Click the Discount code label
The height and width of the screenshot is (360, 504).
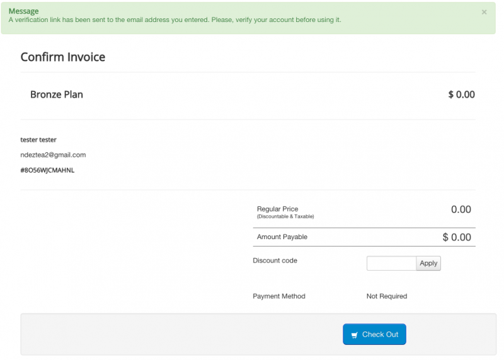tap(275, 261)
